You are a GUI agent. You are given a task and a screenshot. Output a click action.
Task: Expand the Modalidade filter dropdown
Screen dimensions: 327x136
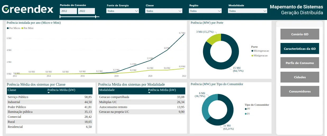pos(247,11)
